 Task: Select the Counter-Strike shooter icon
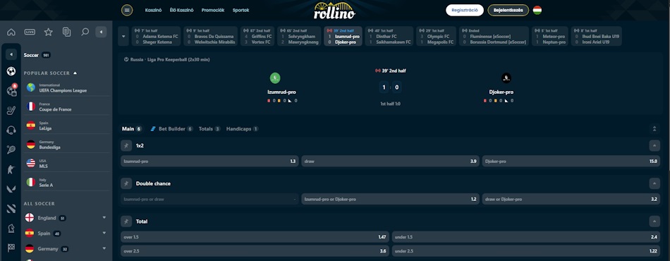11,169
